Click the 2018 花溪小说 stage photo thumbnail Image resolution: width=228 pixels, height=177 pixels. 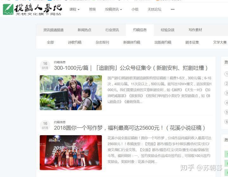click(x=71, y=152)
